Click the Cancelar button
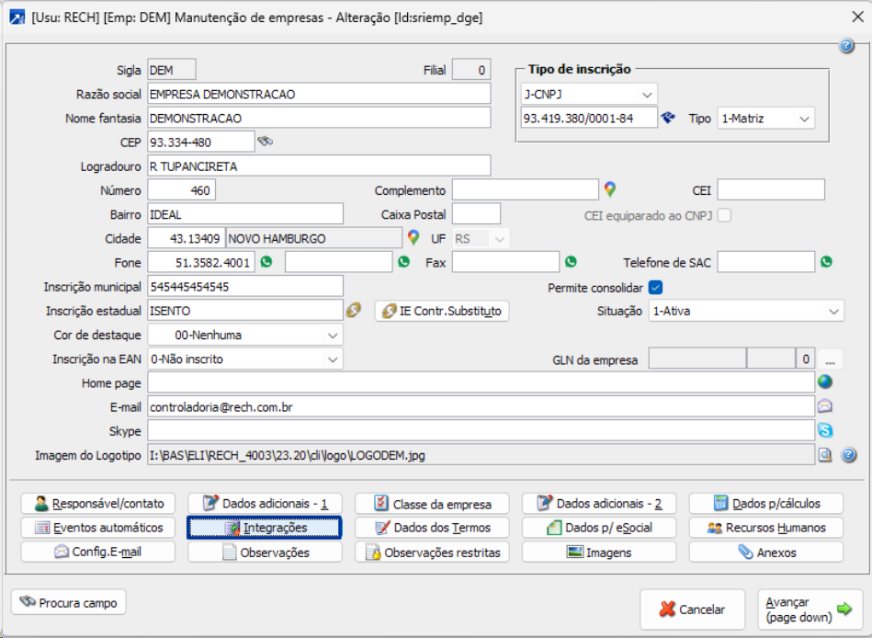Viewport: 872px width, 638px height. pyautogui.click(x=691, y=609)
